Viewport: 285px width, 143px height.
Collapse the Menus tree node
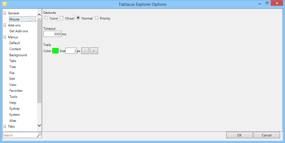pyautogui.click(x=5, y=37)
